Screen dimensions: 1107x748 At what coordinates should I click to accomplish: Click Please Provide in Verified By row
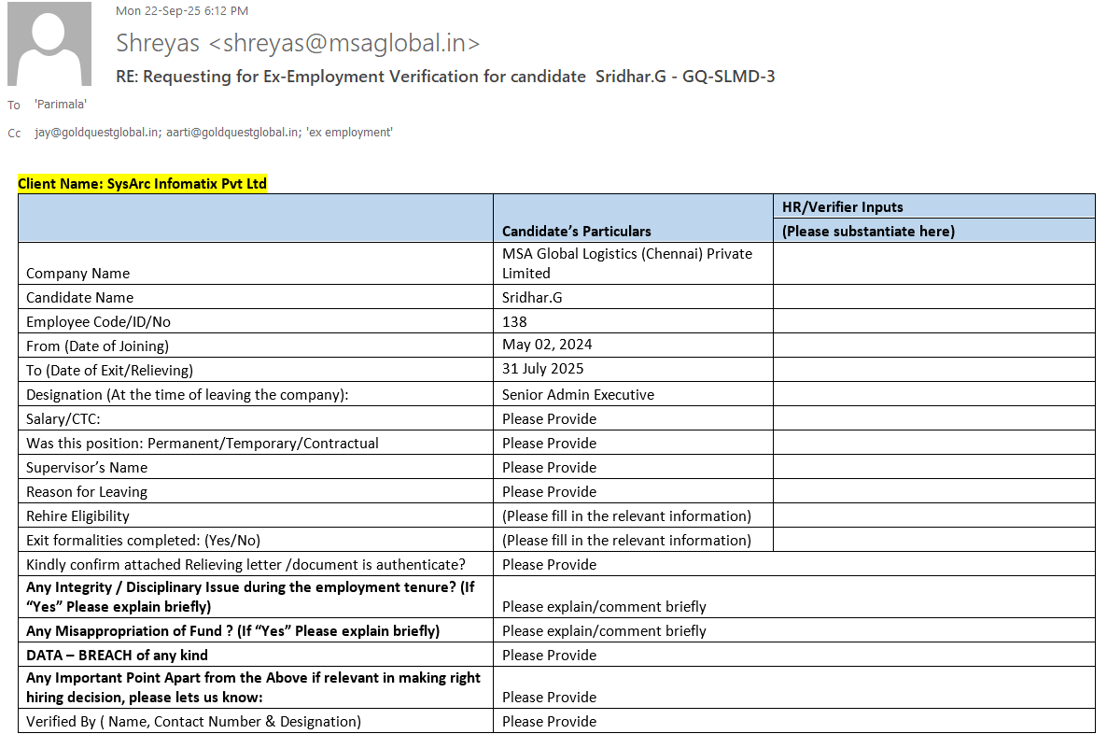[549, 721]
